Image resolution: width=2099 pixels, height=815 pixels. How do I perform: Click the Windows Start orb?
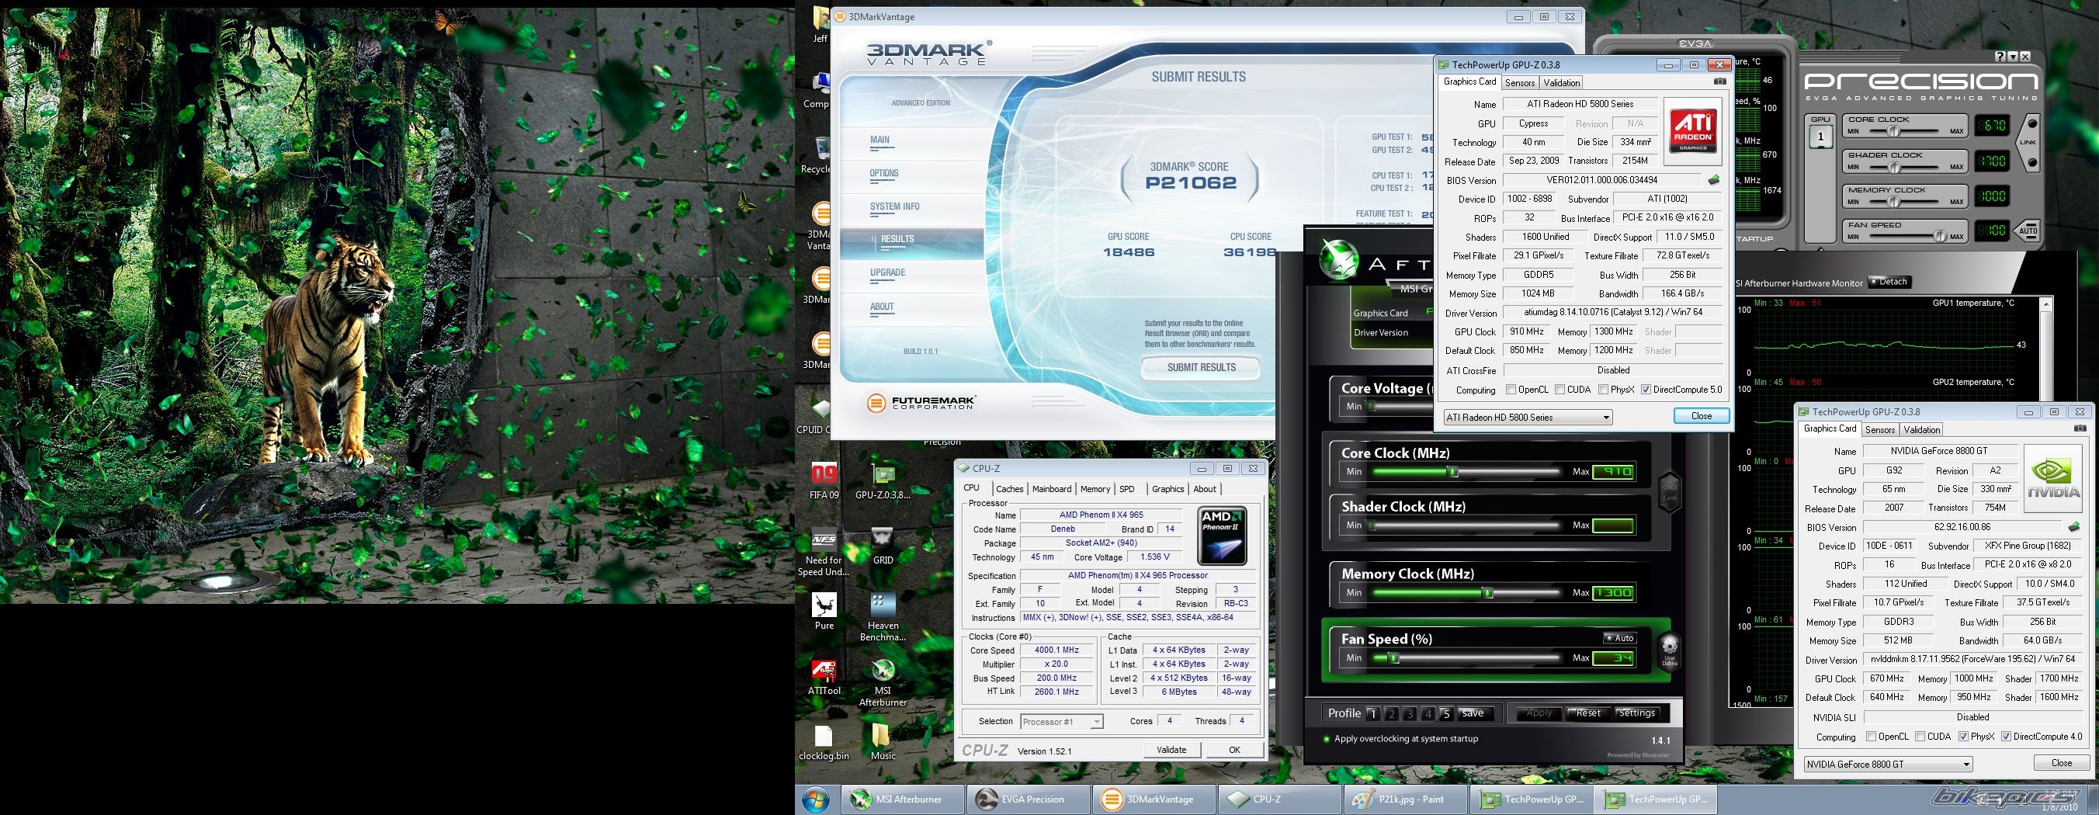(x=816, y=799)
